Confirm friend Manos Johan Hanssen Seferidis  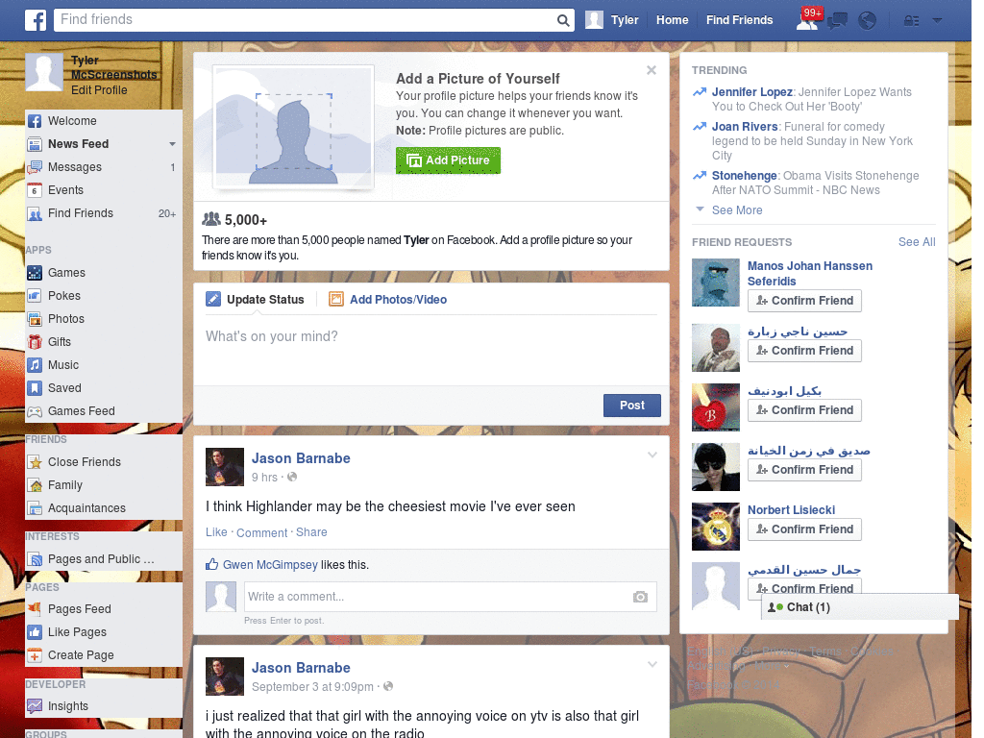click(804, 301)
